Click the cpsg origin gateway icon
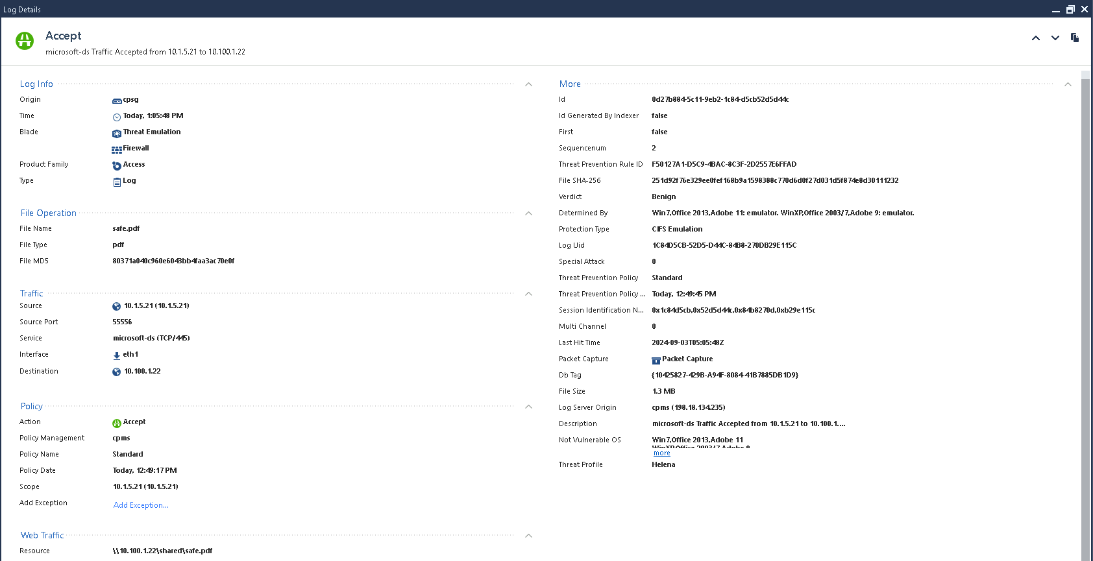Image resolution: width=1093 pixels, height=561 pixels. point(117,101)
